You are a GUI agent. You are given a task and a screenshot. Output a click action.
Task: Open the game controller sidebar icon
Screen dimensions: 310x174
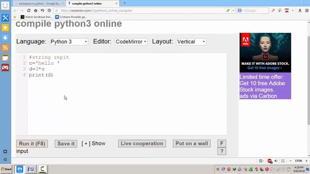(5, 68)
